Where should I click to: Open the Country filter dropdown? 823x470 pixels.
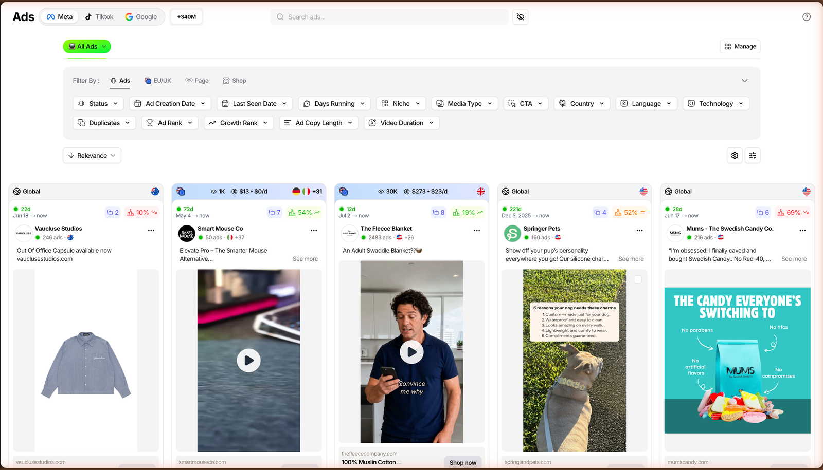pos(582,103)
